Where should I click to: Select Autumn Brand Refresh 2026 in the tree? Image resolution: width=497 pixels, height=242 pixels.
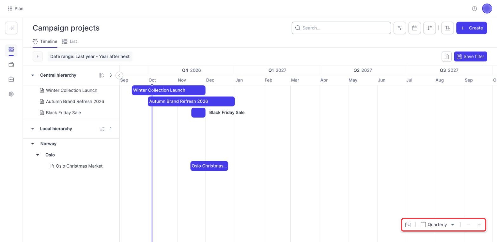pyautogui.click(x=75, y=101)
